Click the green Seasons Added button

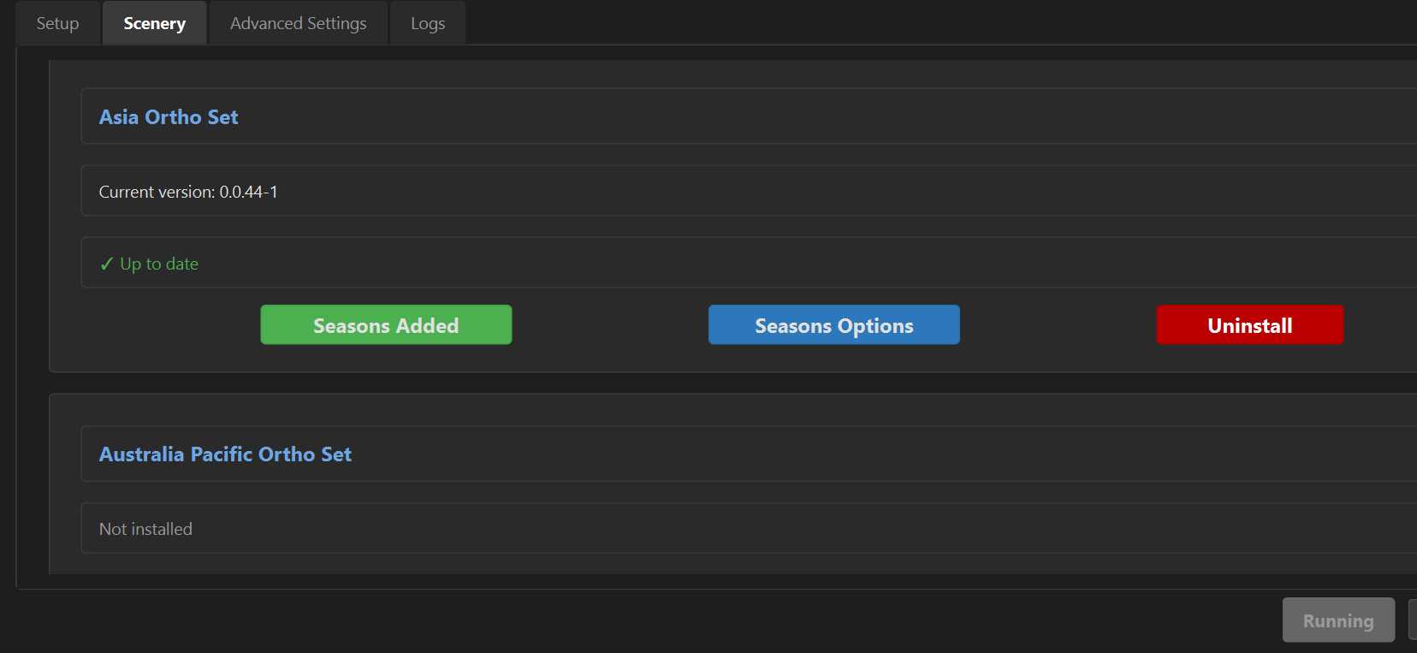pyautogui.click(x=386, y=325)
